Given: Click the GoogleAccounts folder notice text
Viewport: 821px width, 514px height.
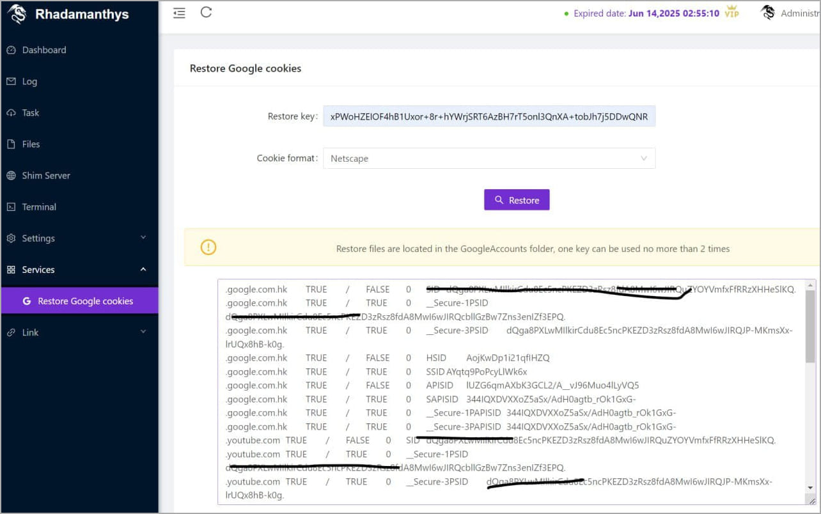Looking at the screenshot, I should (533, 248).
